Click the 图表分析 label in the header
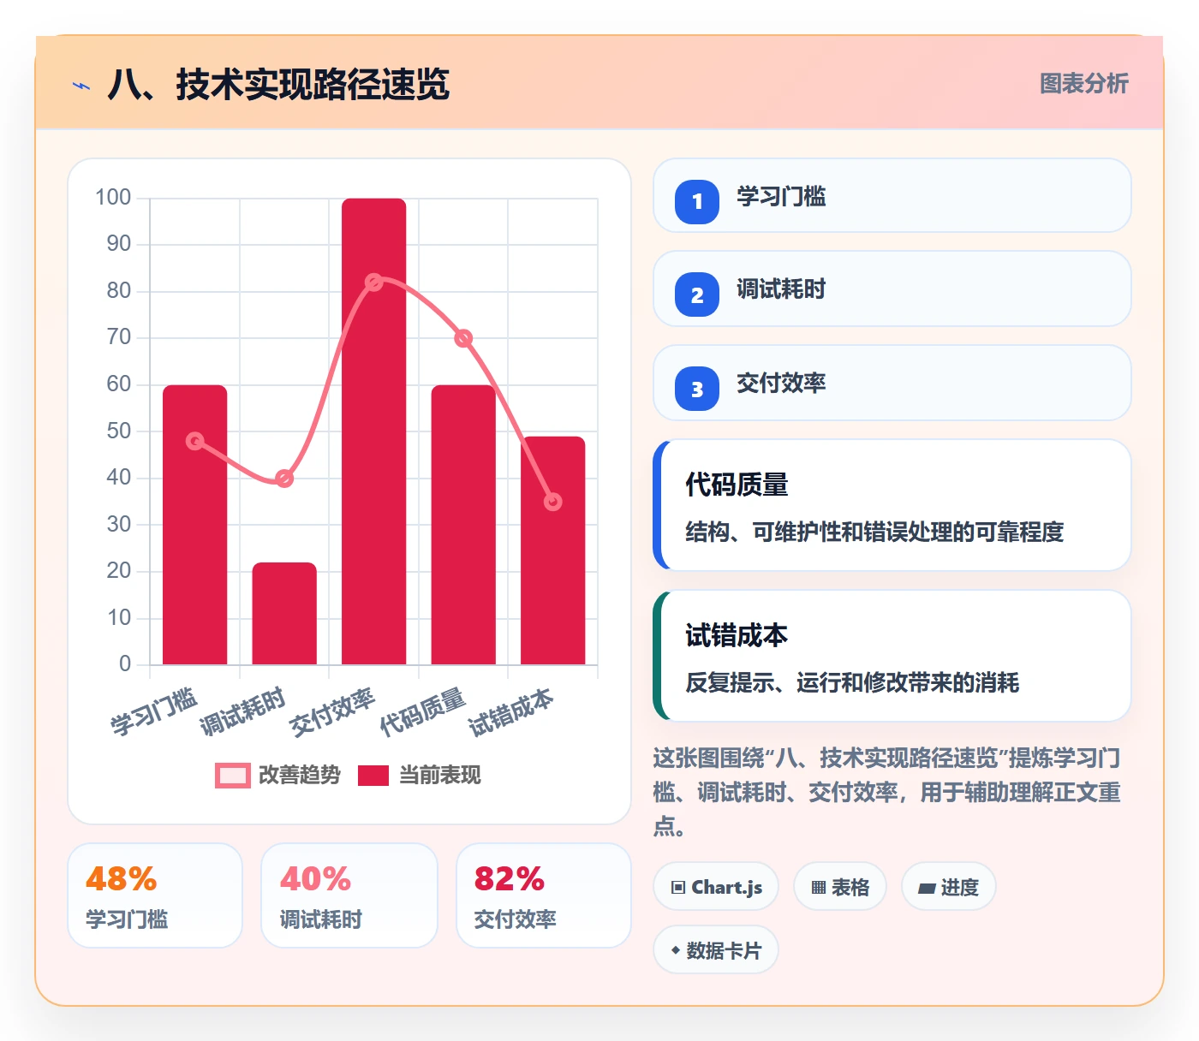Image resolution: width=1199 pixels, height=1041 pixels. [x=1084, y=83]
